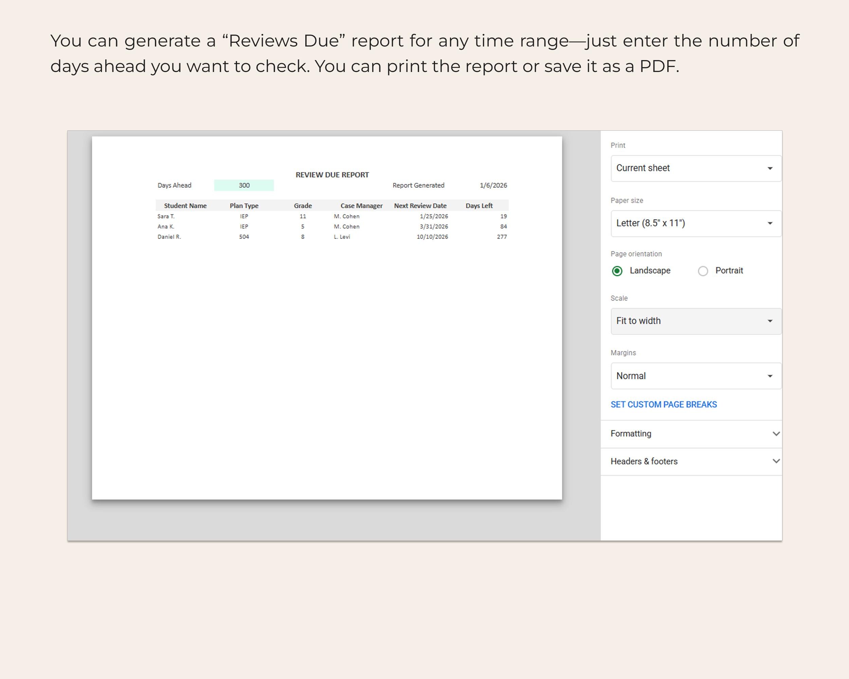The width and height of the screenshot is (849, 679).
Task: Open the Paper size Letter dropdown
Action: 696,224
